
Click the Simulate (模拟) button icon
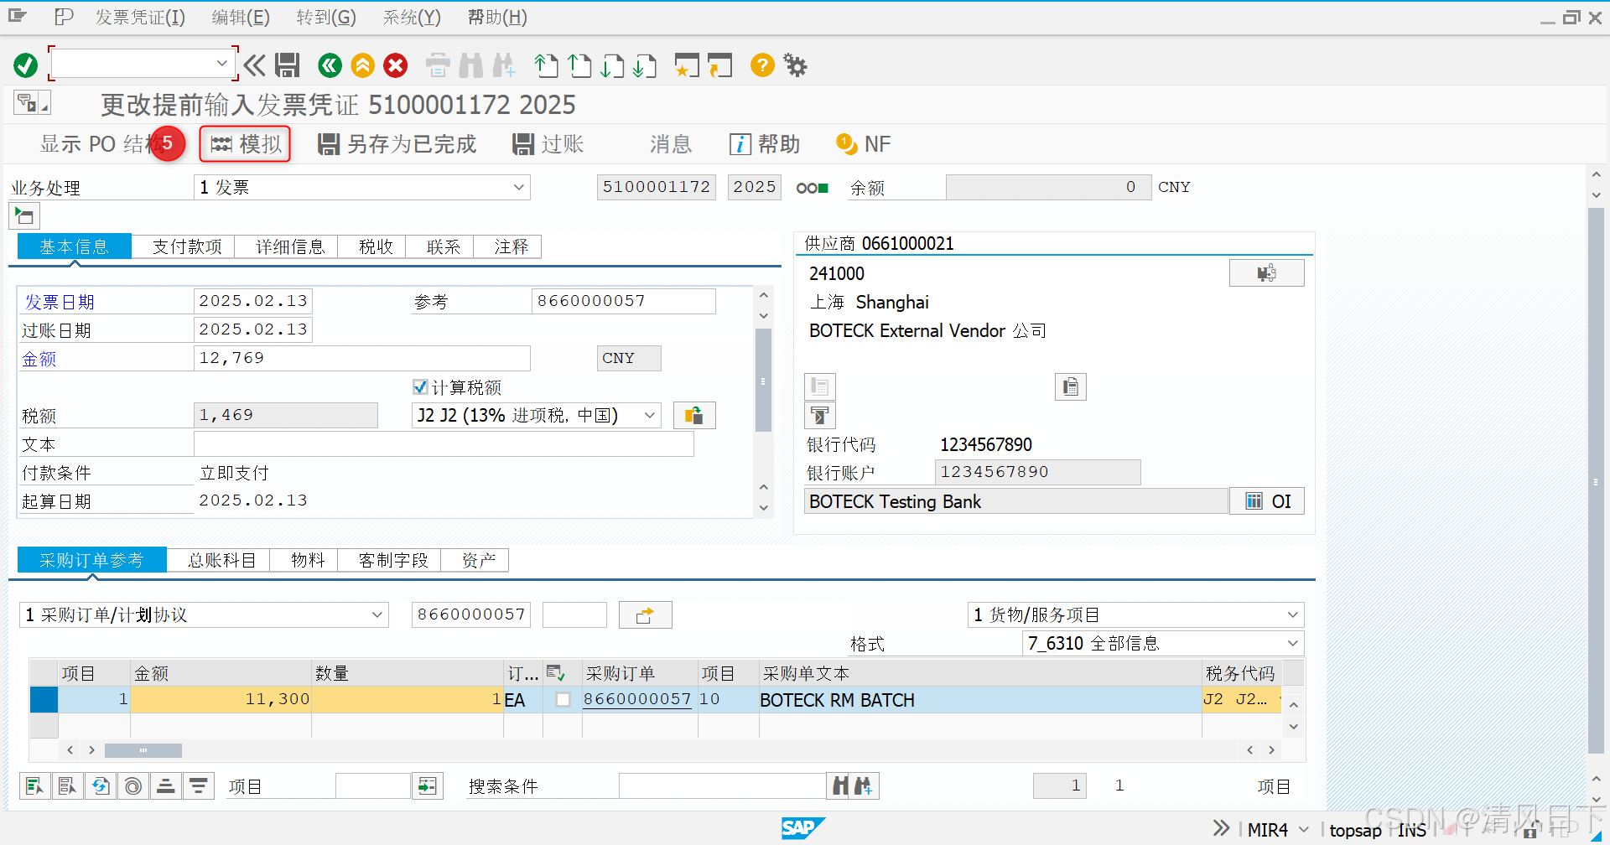tap(221, 143)
